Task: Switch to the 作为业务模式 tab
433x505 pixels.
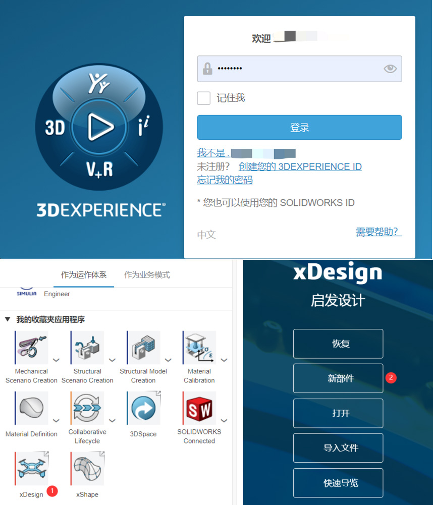Action: pos(147,275)
